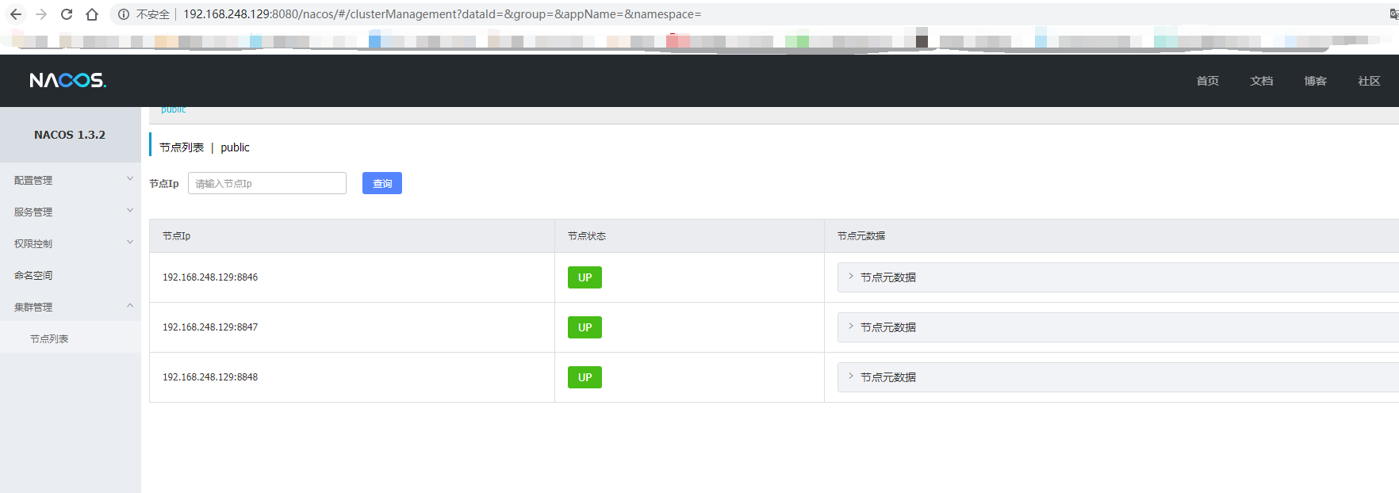This screenshot has height=493, width=1399.
Task: Click the public namespace link
Action: [x=174, y=110]
